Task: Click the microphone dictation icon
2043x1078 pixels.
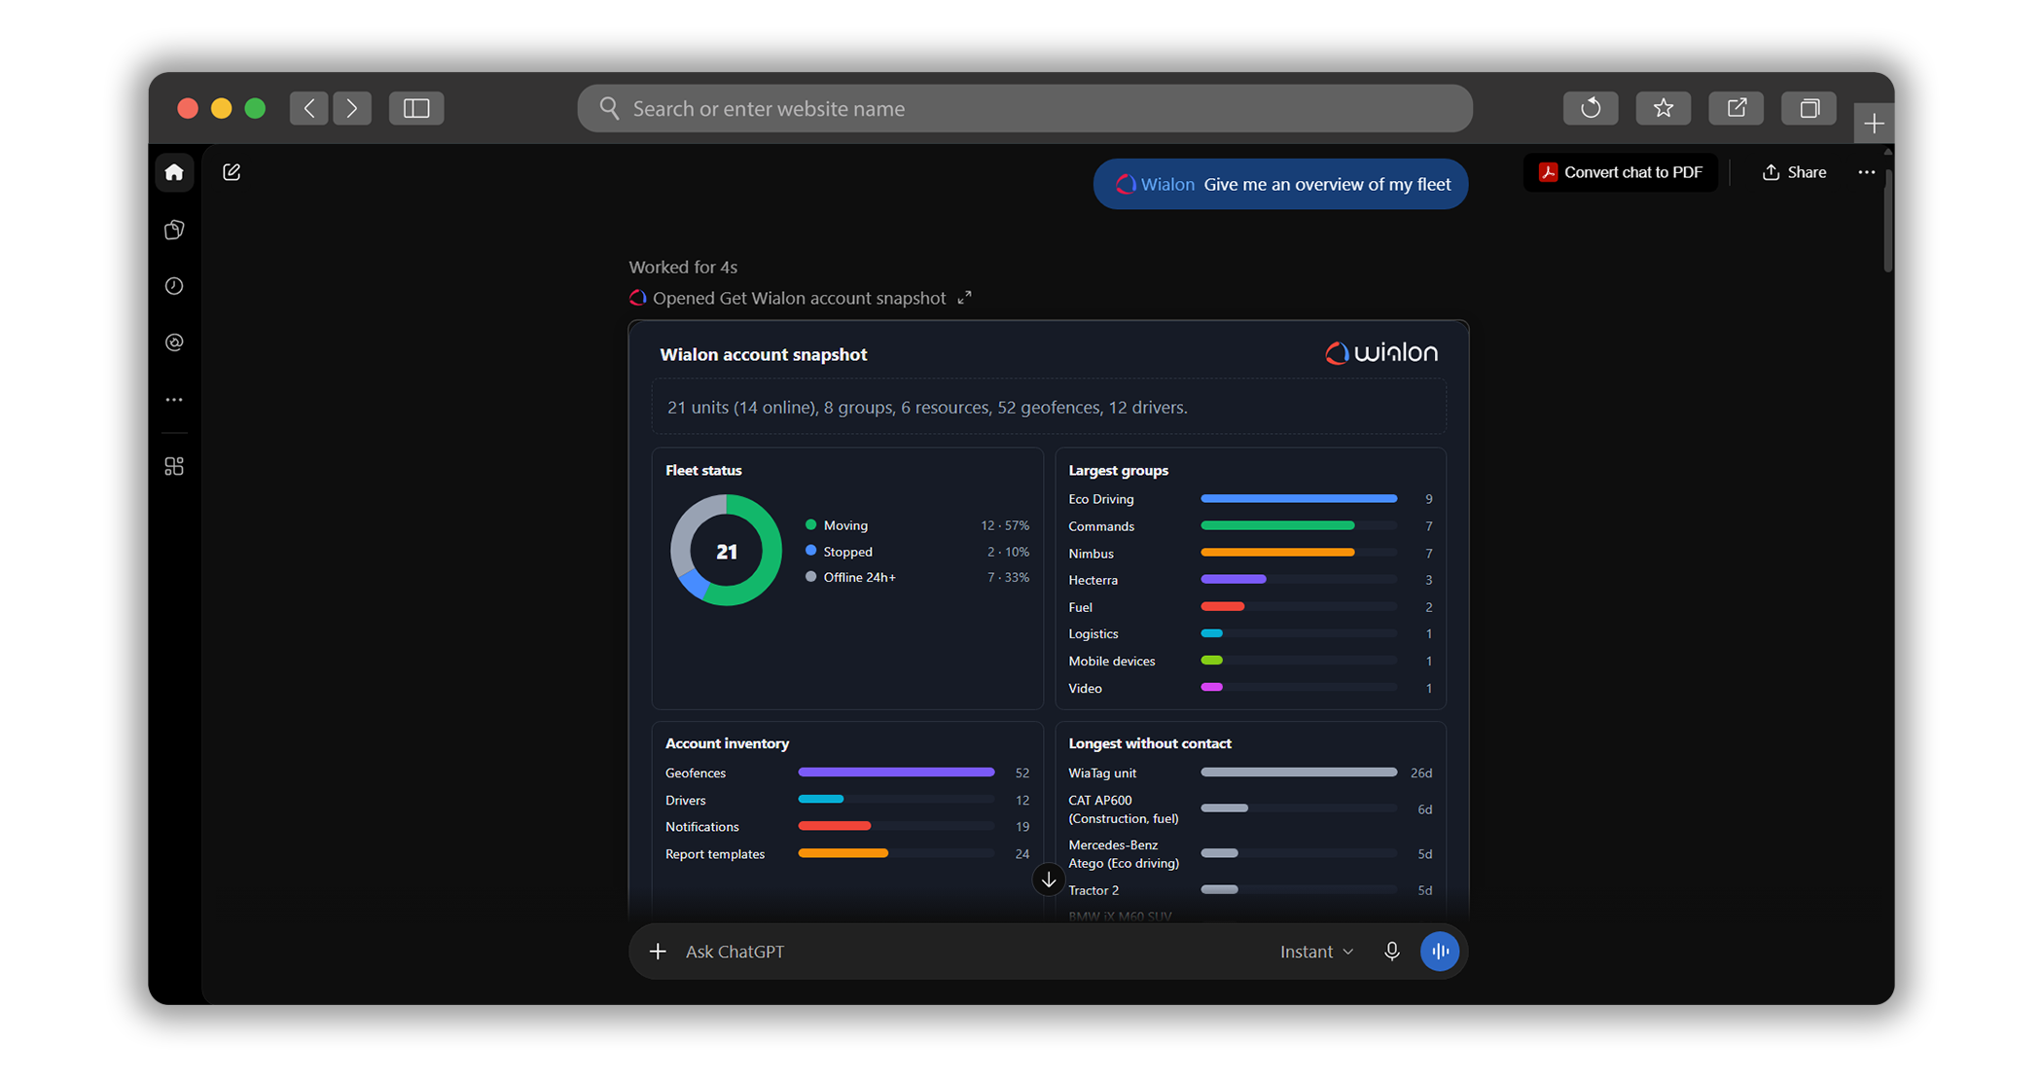Action: click(1392, 952)
